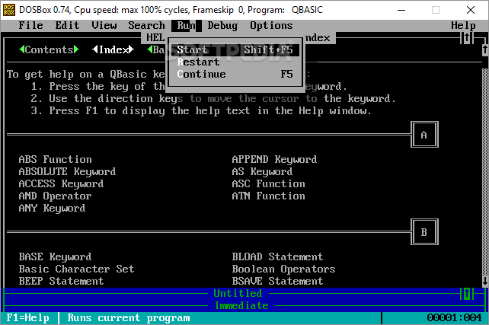Viewport: 489px width, 325px height.
Task: Click 'Runs current program' status text
Action: coord(129,318)
